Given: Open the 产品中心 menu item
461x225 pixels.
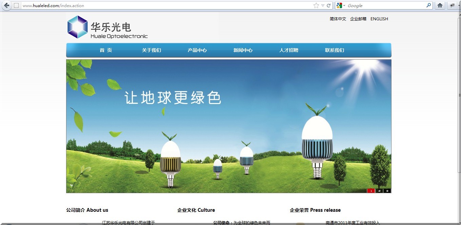Looking at the screenshot, I should [x=197, y=50].
